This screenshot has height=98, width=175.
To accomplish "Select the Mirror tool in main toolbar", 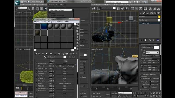I will [x=118, y=8].
